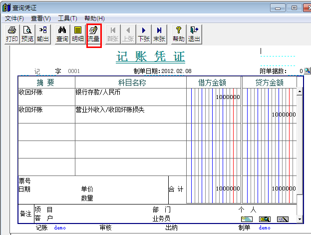The image size is (311, 235).
Task: Go to 下张 next voucher
Action: pos(144,34)
